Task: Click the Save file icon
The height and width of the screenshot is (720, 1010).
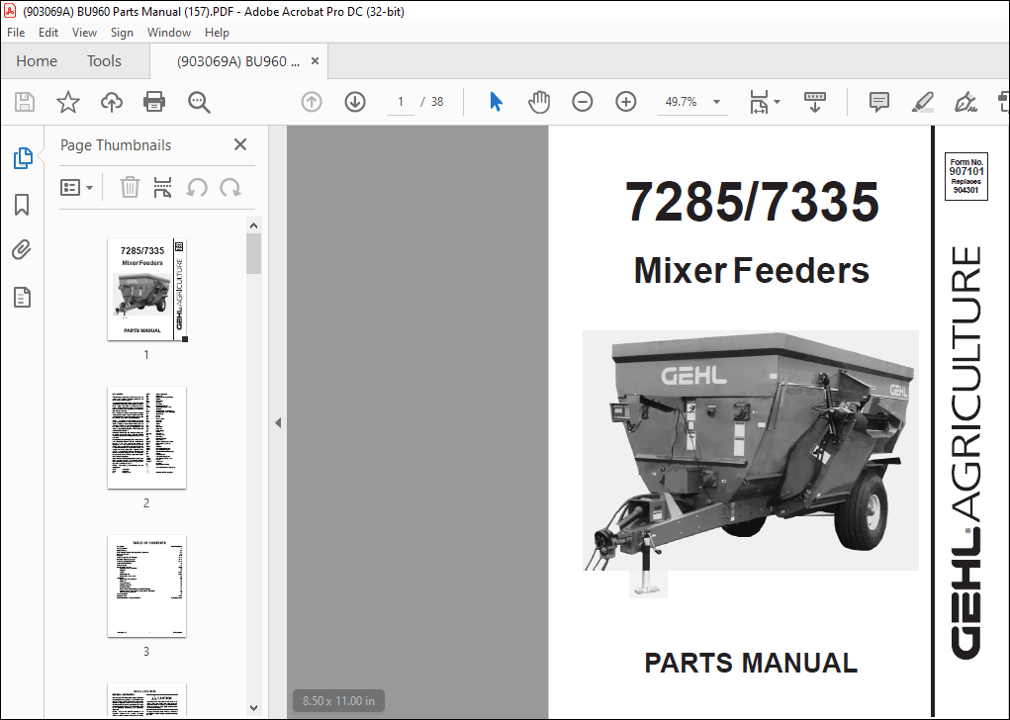Action: (25, 102)
